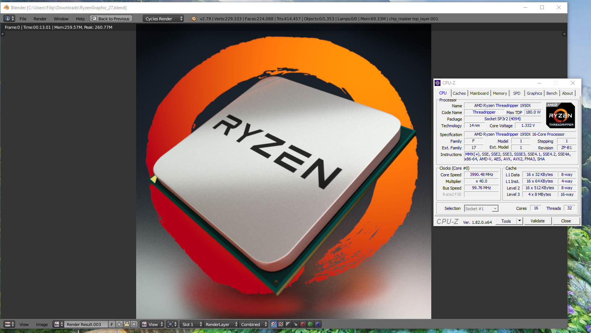Unlink image with the X icon

[x=134, y=324]
